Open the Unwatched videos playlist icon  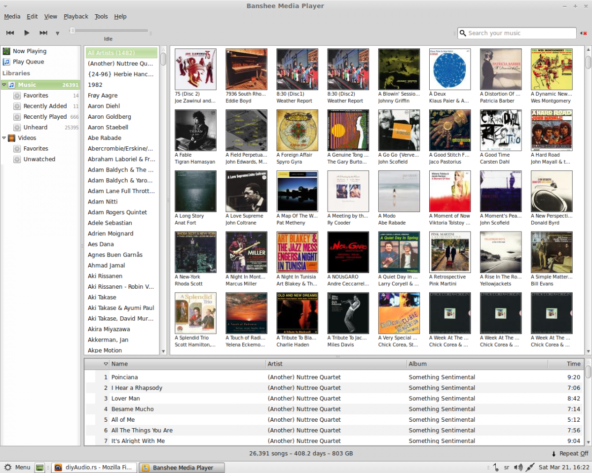(17, 159)
